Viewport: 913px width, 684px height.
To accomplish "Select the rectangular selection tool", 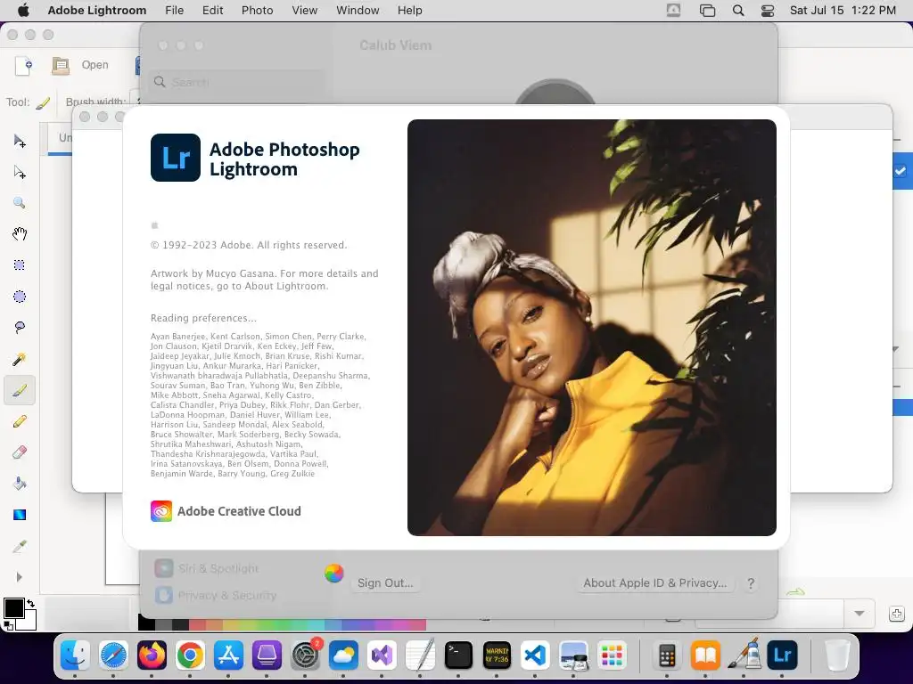I will (x=20, y=265).
